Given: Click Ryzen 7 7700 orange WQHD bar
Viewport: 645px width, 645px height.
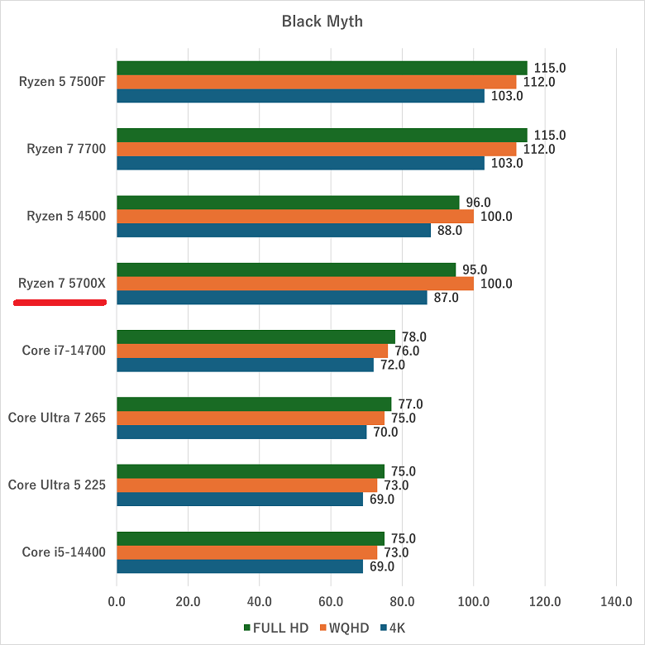Looking at the screenshot, I should [x=317, y=149].
